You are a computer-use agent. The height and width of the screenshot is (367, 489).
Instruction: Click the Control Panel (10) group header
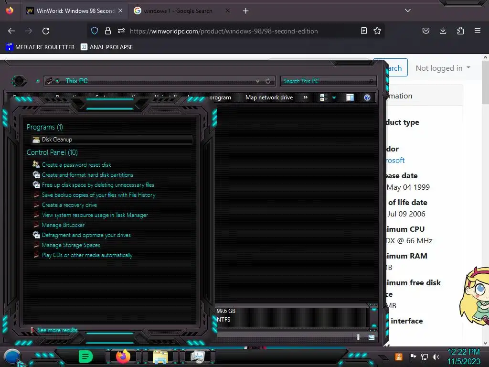52,152
